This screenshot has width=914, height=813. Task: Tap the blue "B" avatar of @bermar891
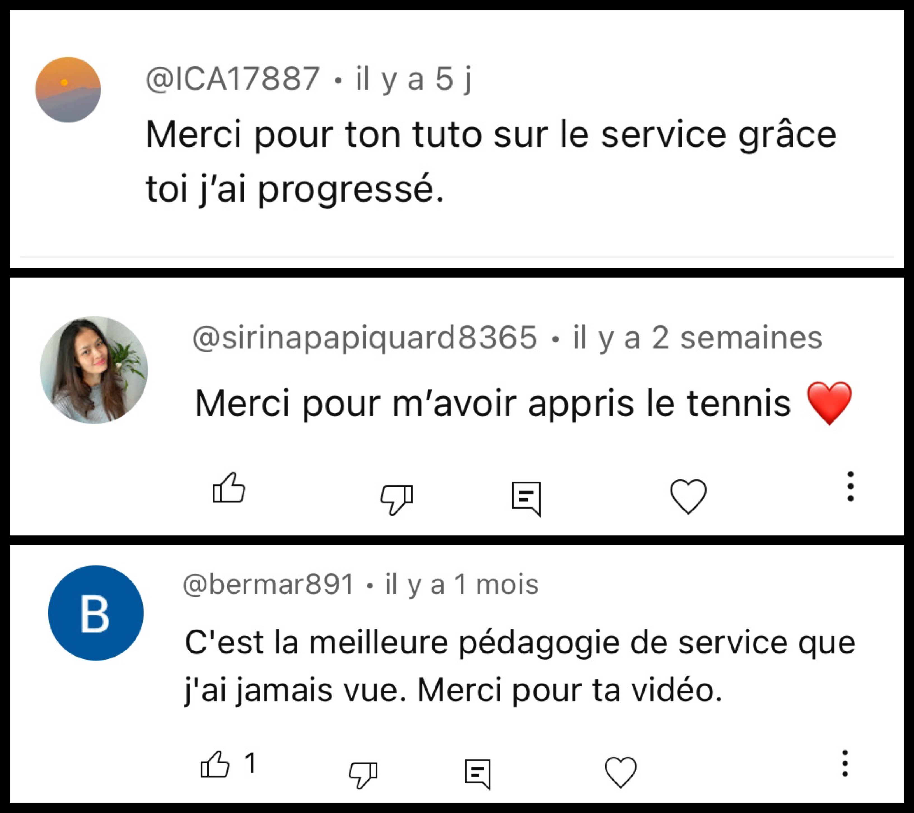point(96,613)
